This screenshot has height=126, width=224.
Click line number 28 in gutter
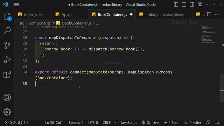tap(25, 37)
